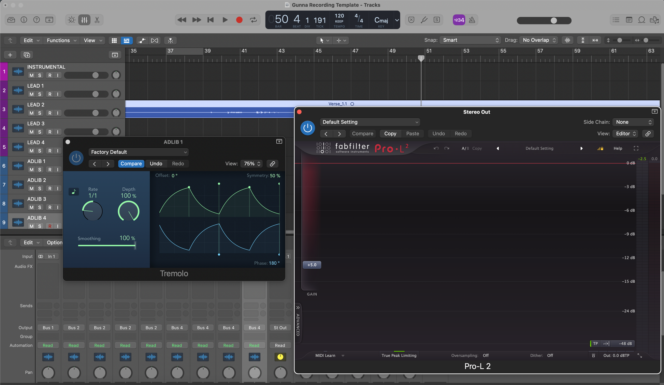
Task: Solo the ADLIB 2 track
Action: click(40, 188)
